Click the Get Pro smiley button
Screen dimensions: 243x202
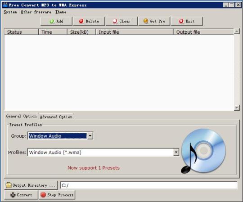154,21
